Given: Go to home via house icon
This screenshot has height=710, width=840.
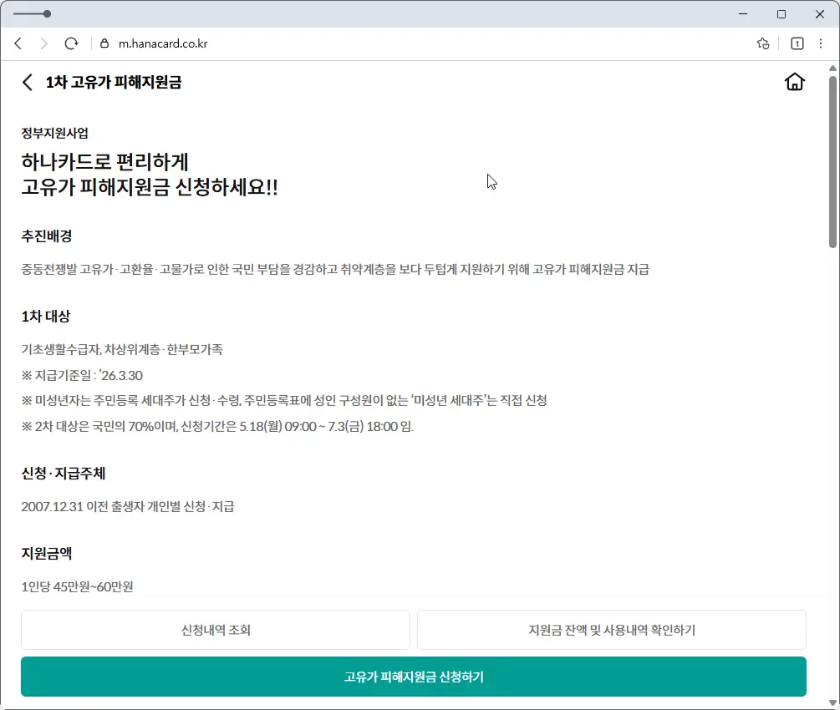Looking at the screenshot, I should tap(795, 82).
